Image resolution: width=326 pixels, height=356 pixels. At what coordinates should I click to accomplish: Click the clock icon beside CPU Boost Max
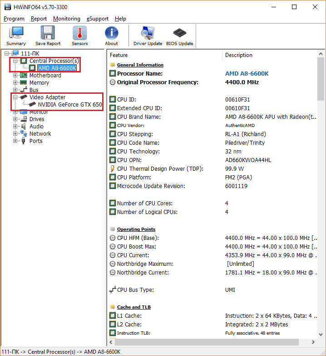[113, 247]
